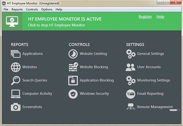Click the Register link
The height and width of the screenshot is (126, 183).
[x=145, y=17]
